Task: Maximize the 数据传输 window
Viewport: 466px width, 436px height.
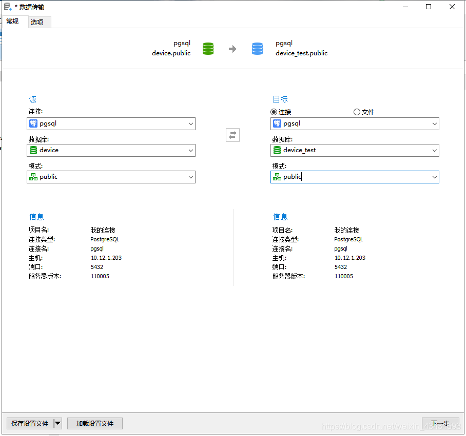Action: pyautogui.click(x=428, y=7)
